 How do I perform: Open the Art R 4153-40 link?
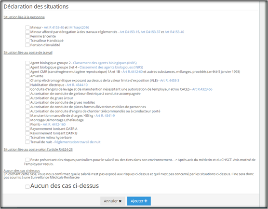point(54,28)
